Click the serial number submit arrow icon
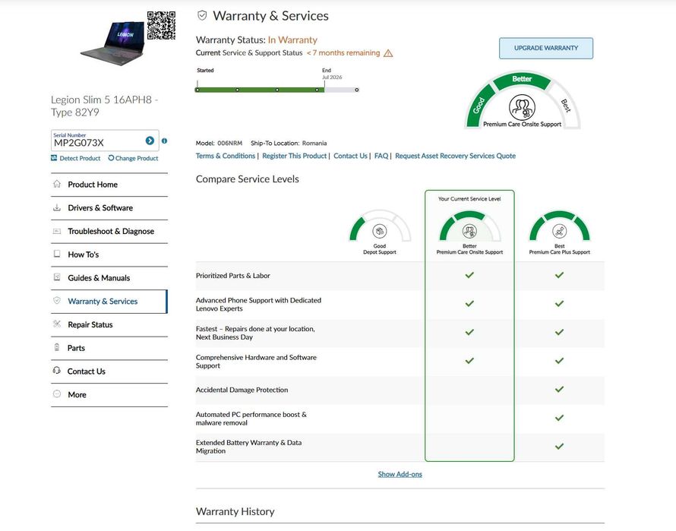The width and height of the screenshot is (676, 531). click(x=150, y=141)
